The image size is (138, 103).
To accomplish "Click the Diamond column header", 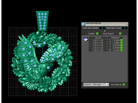I will 115,38.
